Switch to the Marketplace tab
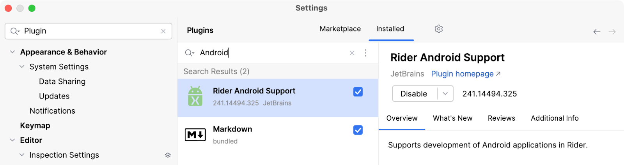Viewport: 624px width, 165px height. (x=340, y=29)
